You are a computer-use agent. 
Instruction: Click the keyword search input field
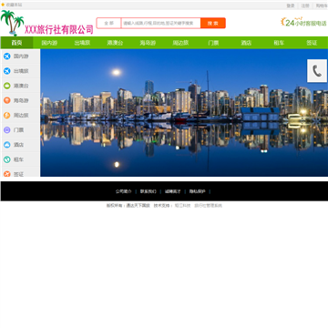pos(161,23)
